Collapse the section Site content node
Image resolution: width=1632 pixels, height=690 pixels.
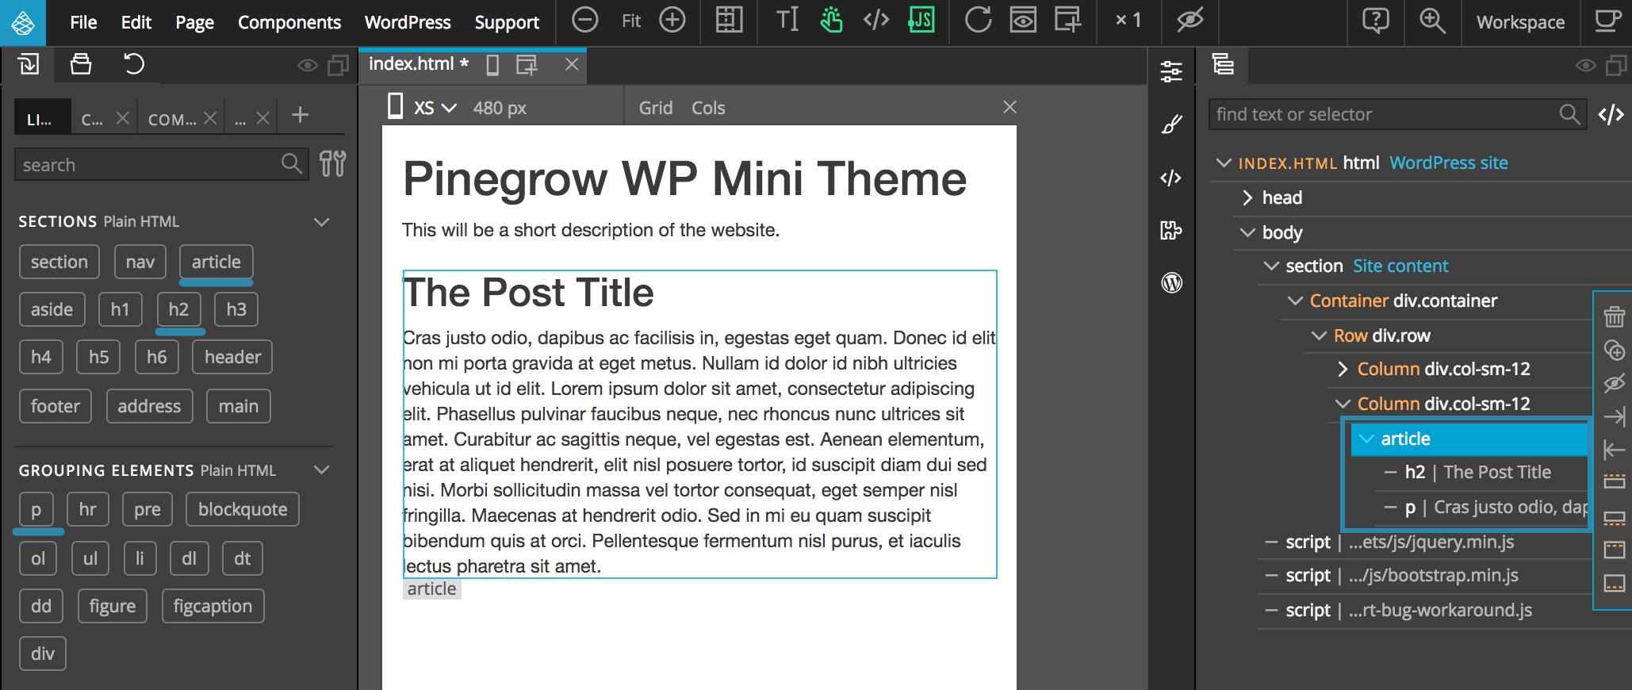1271,266
